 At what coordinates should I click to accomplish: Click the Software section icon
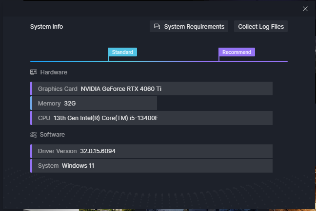click(x=34, y=135)
